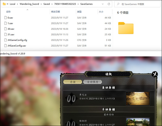The height and width of the screenshot is (126, 162).
Task: Click the sort direction arrow above 名称
Action: (27, 10)
